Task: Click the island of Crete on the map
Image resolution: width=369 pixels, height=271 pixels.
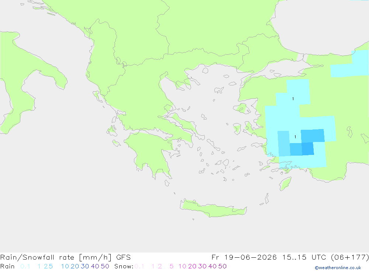Action: [x=213, y=208]
